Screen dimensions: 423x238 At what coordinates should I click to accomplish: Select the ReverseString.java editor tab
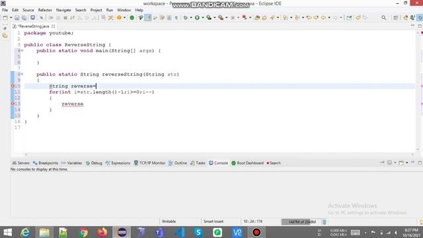coord(33,26)
